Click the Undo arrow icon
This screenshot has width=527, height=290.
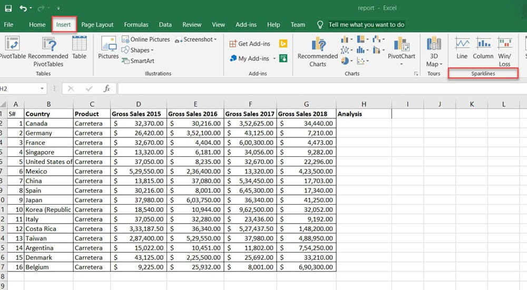point(23,8)
